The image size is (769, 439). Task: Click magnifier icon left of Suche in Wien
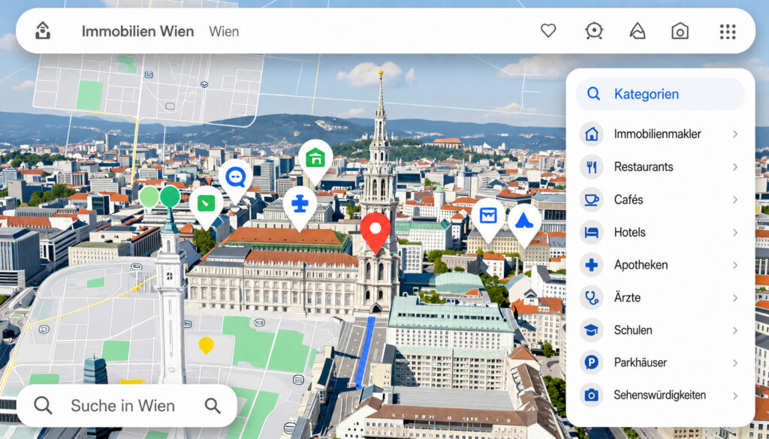coord(43,405)
